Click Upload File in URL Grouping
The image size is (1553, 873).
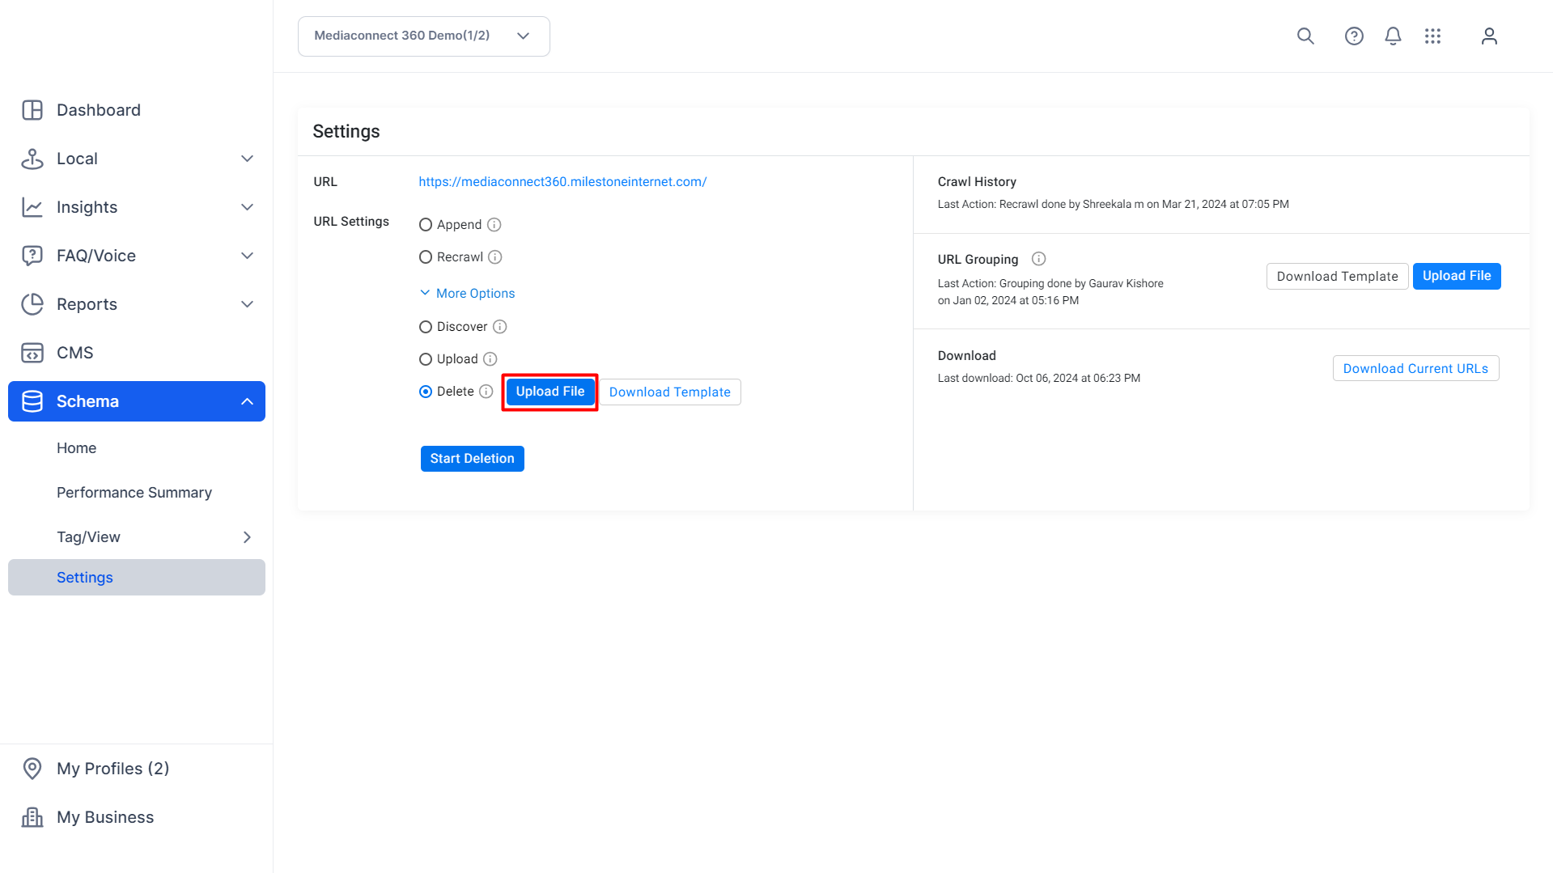(1457, 276)
